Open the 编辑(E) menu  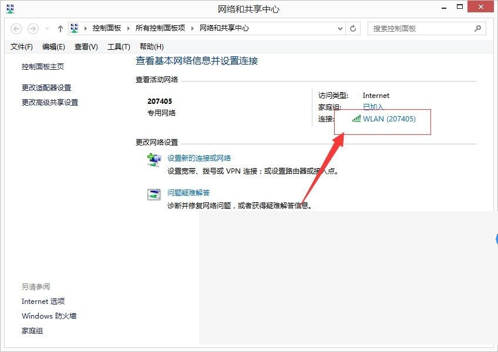tap(53, 47)
